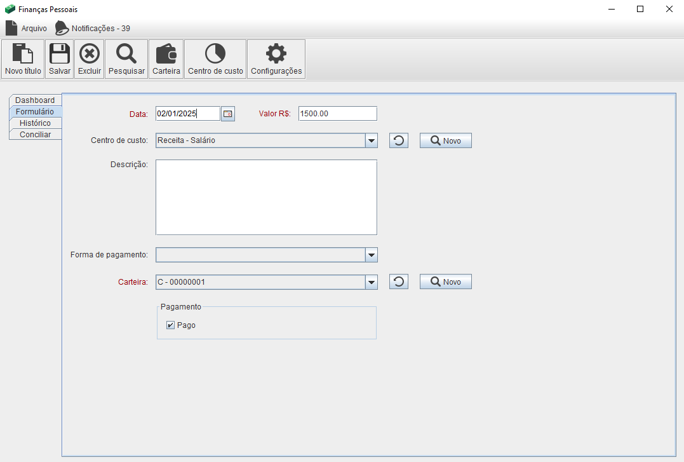Open the calendar picker beside the date

click(228, 114)
